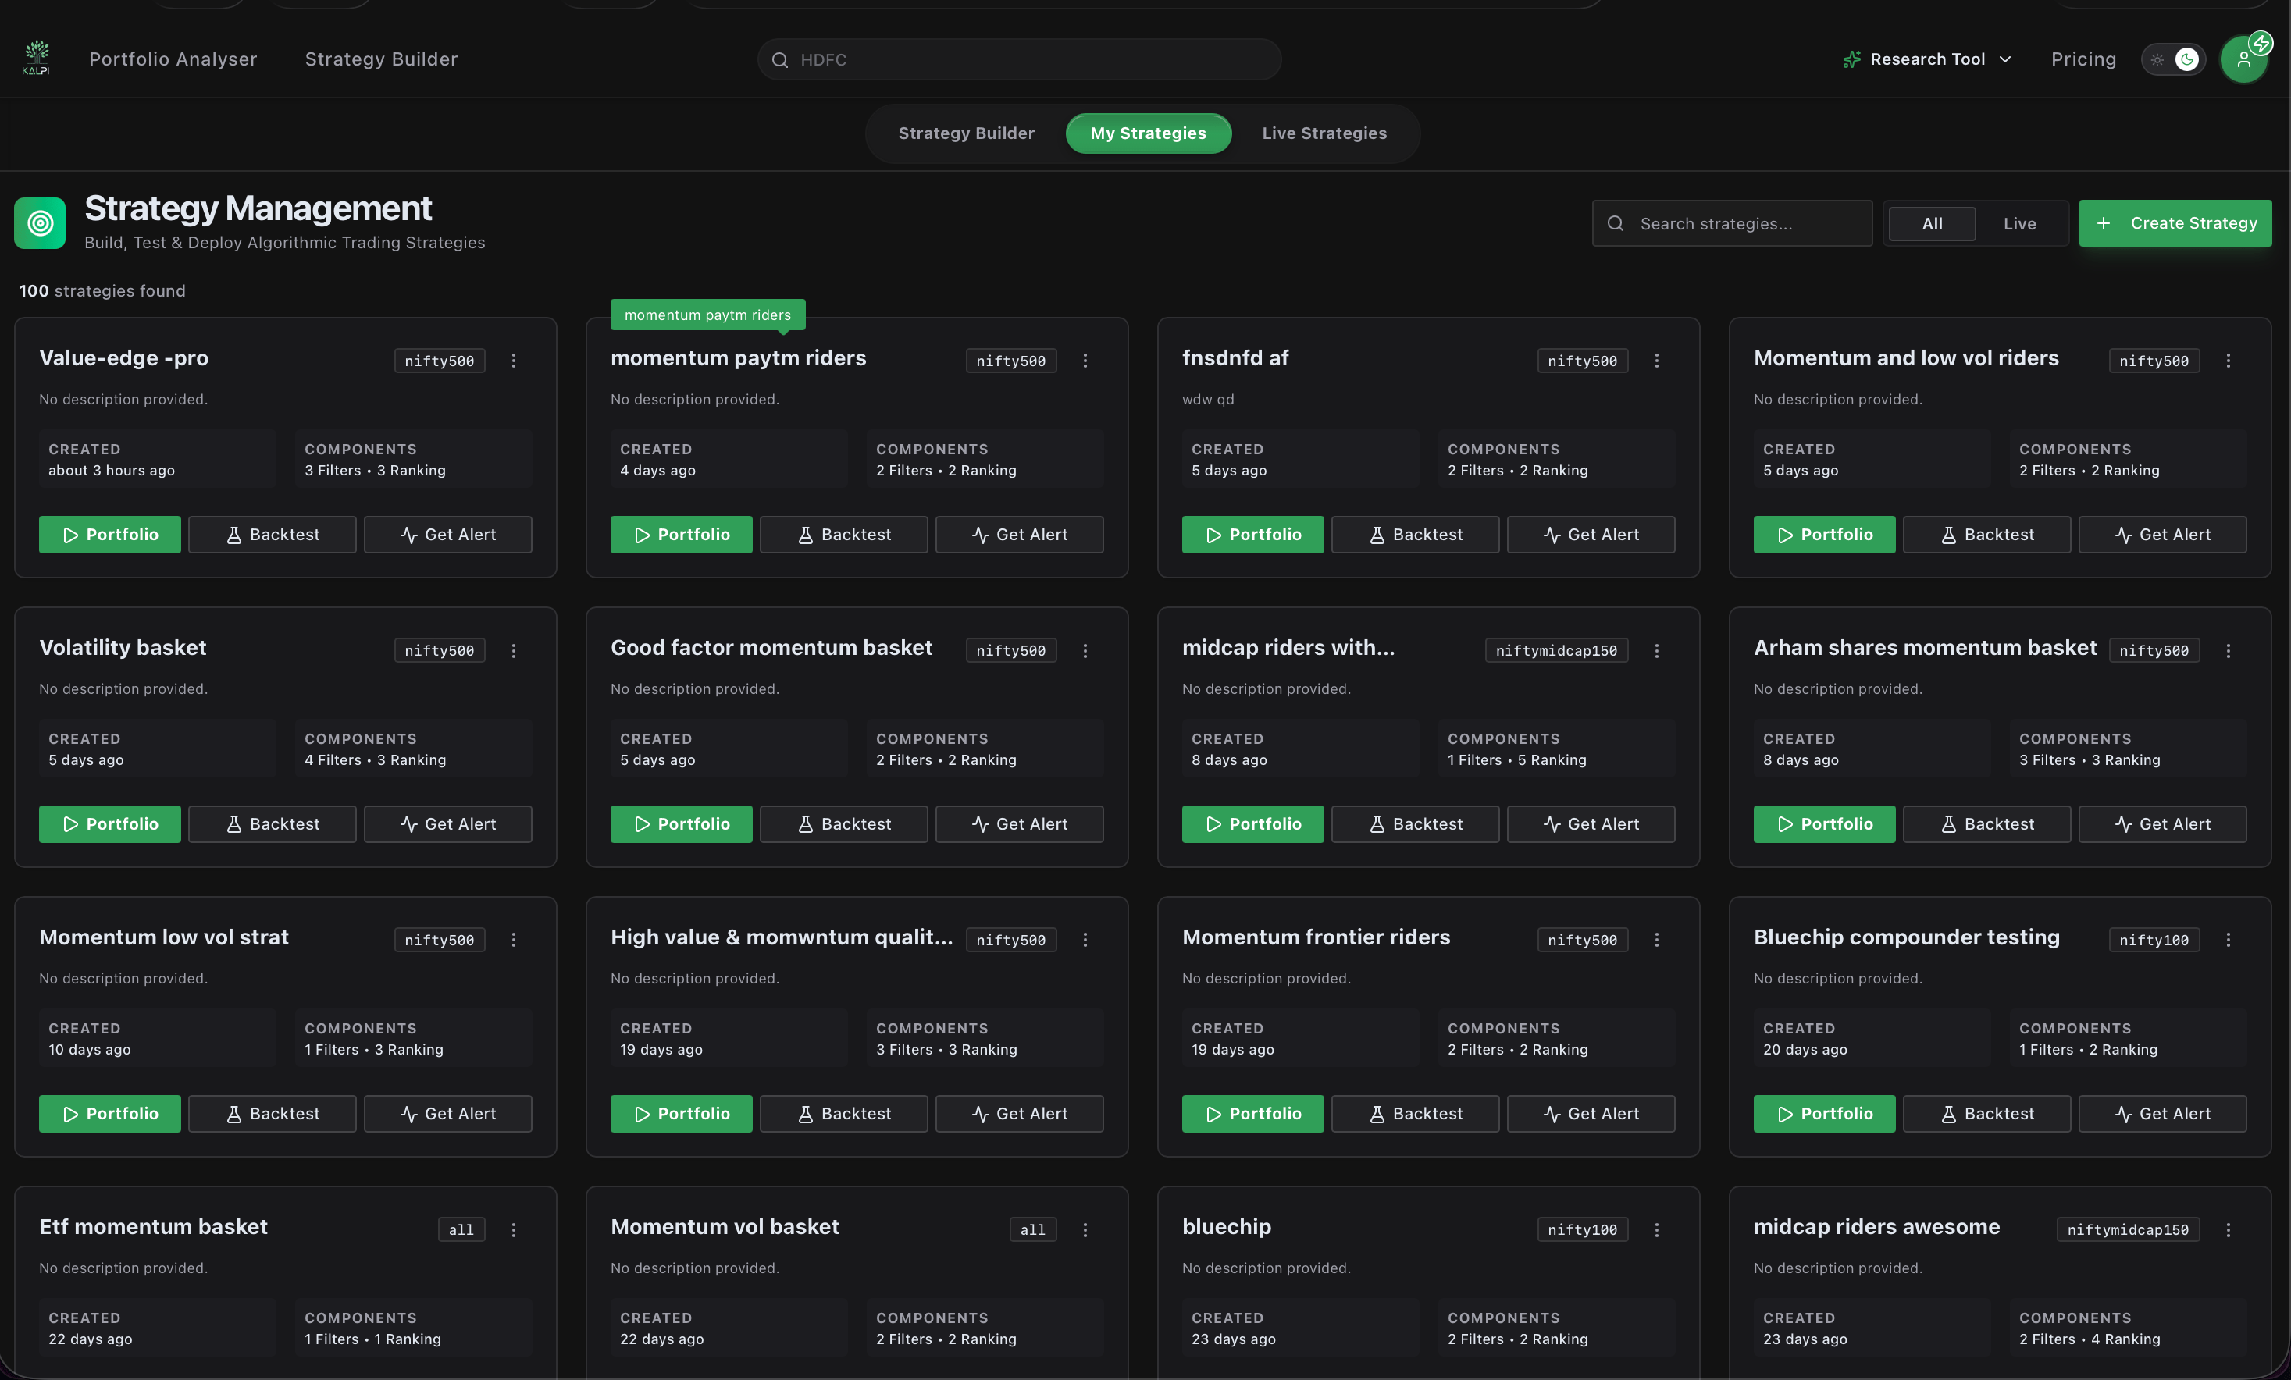Get Alert for High value & momwntum card
This screenshot has width=2291, height=1380.
point(1020,1113)
